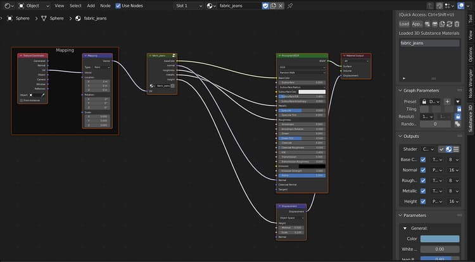The image size is (475, 262).
Task: Click the random seed dice icon
Action: pyautogui.click(x=457, y=124)
